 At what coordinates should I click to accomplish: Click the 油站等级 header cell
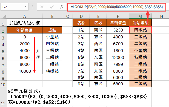pyautogui.click(x=140, y=23)
